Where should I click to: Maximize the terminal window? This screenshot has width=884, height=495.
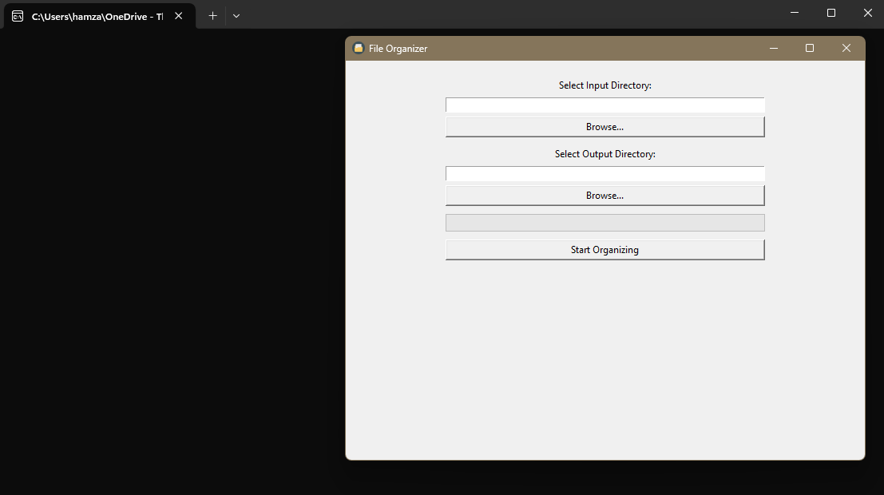(831, 13)
